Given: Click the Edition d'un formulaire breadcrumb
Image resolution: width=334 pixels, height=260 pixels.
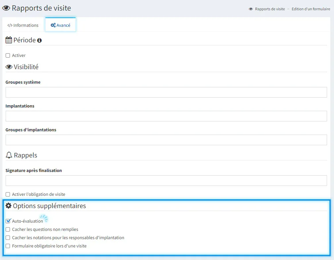Looking at the screenshot, I should tap(311, 9).
